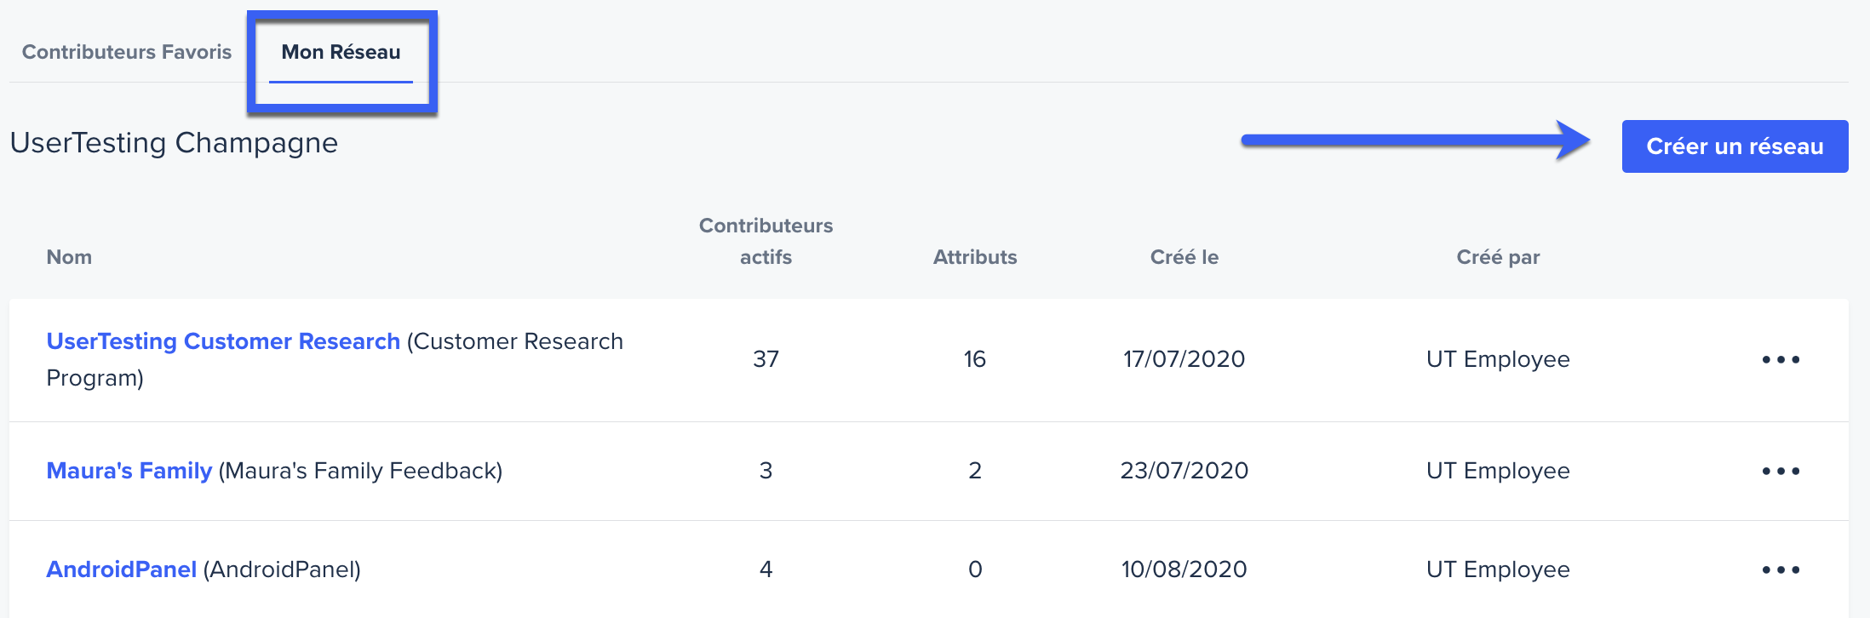The width and height of the screenshot is (1870, 618).
Task: Click the 10/08/2020 creation date
Action: click(1185, 569)
